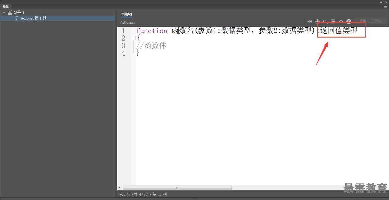Open the Find magnifier tool
The height and width of the screenshot is (200, 389).
tap(325, 22)
